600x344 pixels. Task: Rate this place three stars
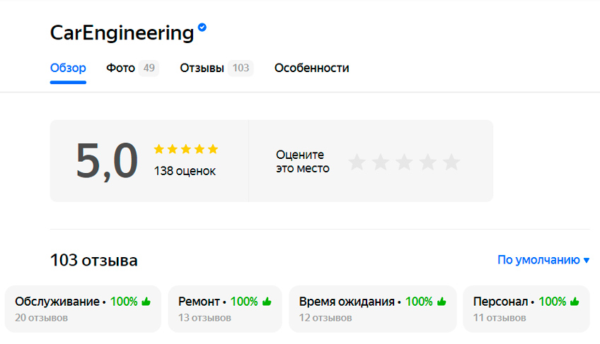click(x=405, y=162)
